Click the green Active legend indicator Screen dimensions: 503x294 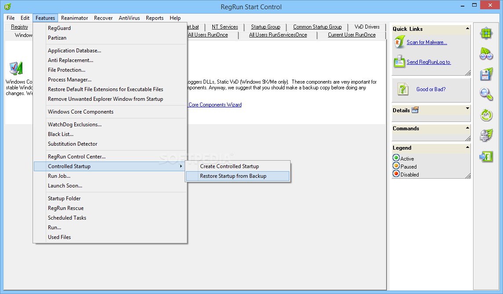click(x=396, y=158)
